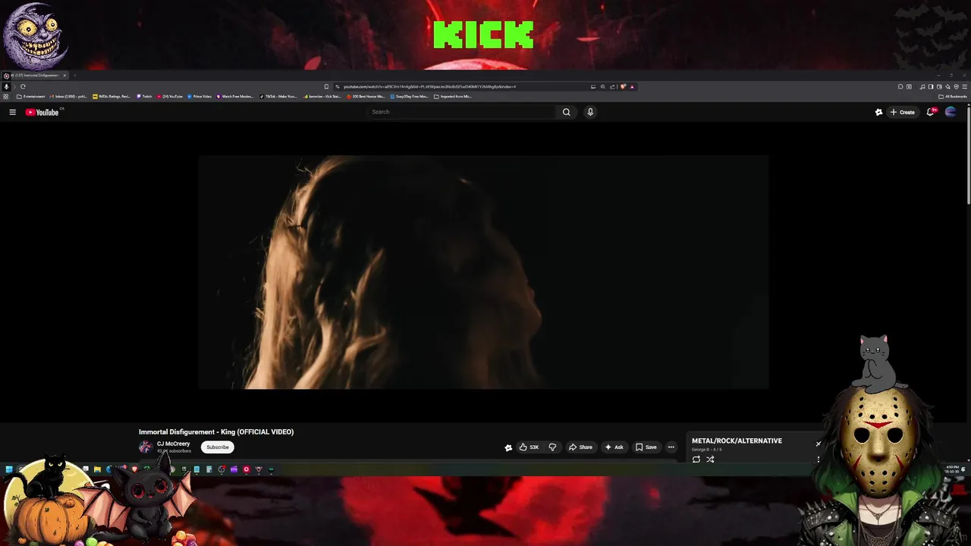Click the YouTube search magnifier button
The image size is (971, 546).
(566, 112)
